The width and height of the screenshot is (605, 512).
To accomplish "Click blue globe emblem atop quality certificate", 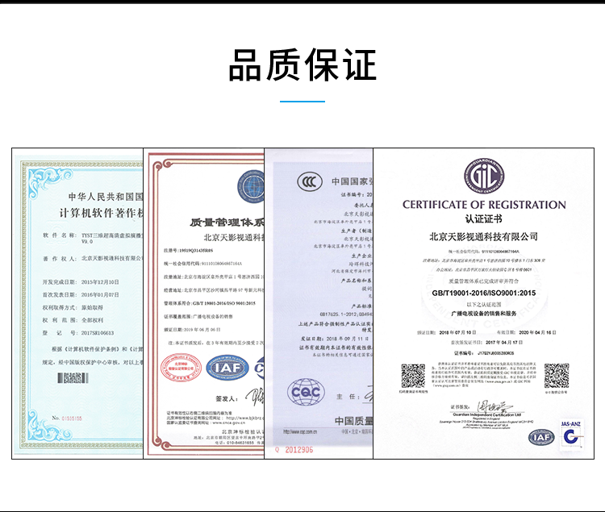I will [251, 187].
